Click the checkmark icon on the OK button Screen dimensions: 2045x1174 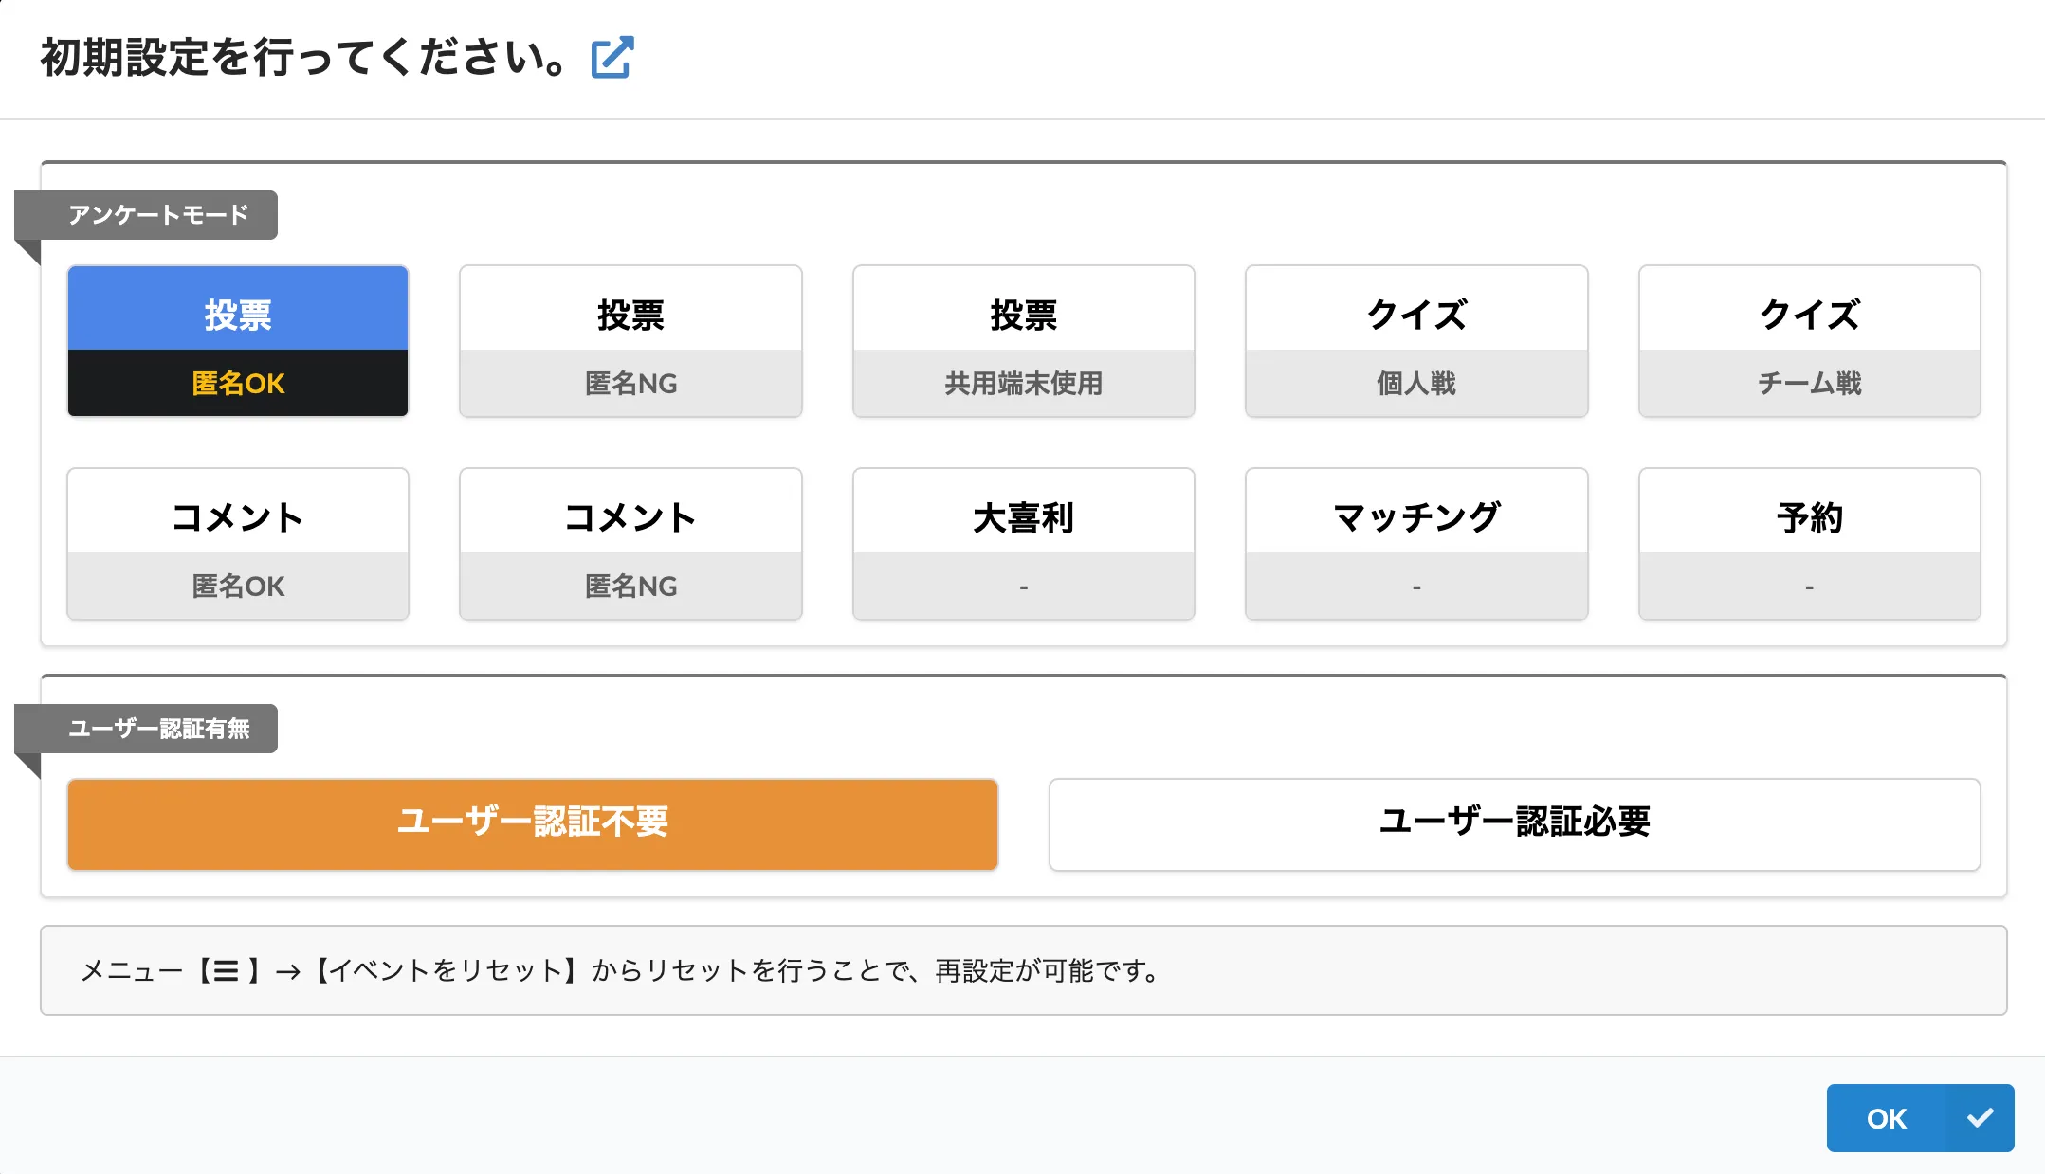[1981, 1118]
